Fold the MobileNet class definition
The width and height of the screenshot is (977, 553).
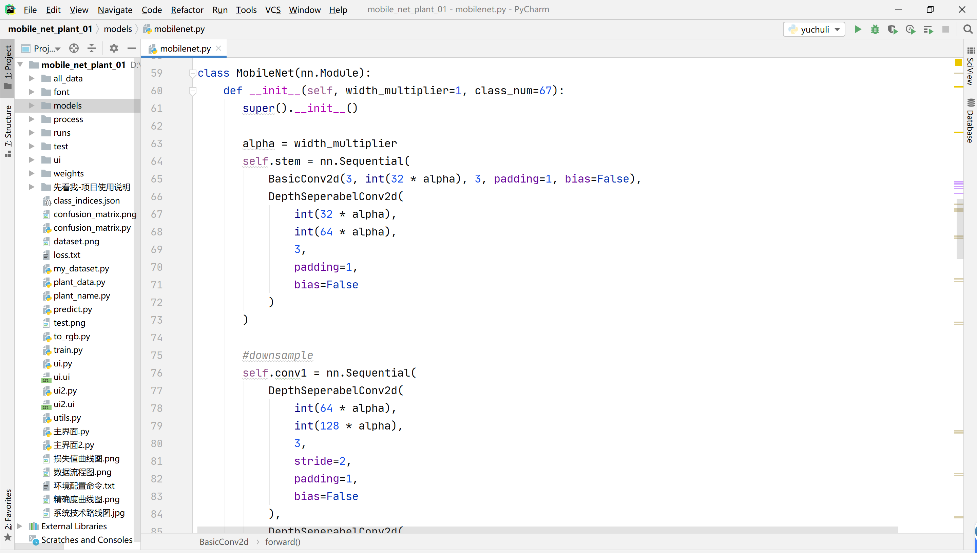coord(192,73)
